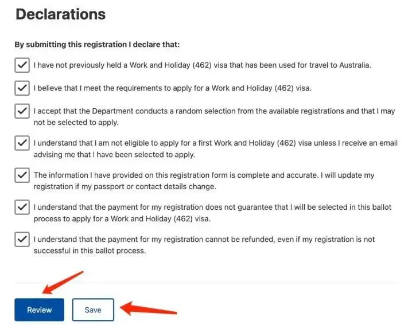Uncheck the 'cannot be refunded' checkbox

coord(22,239)
